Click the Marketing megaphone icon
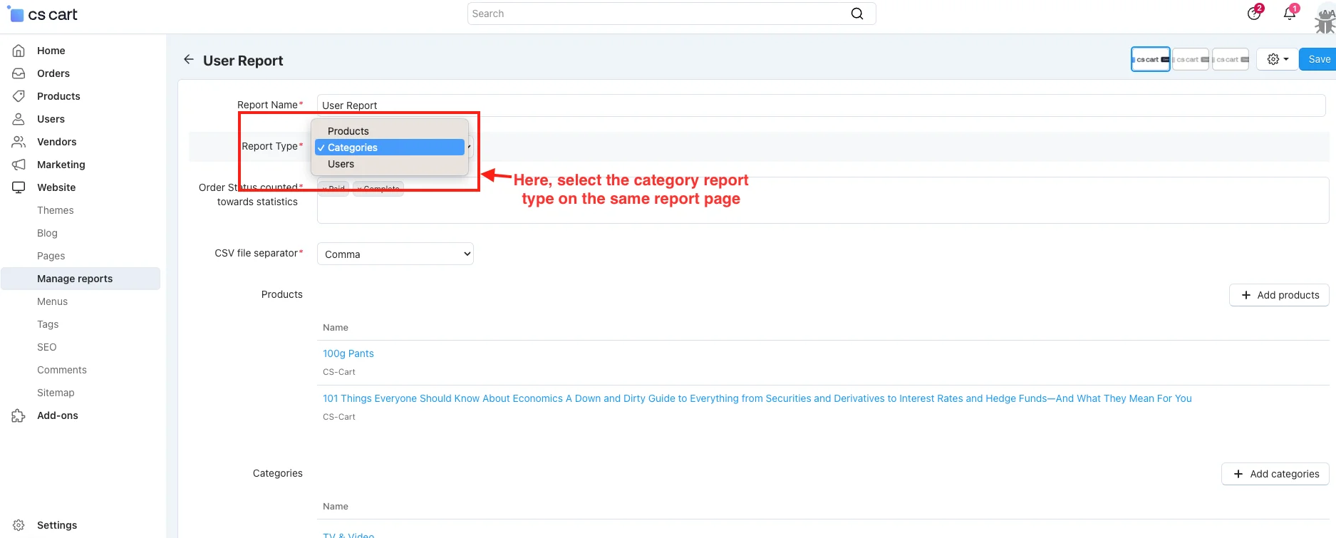The image size is (1336, 538). click(x=19, y=165)
